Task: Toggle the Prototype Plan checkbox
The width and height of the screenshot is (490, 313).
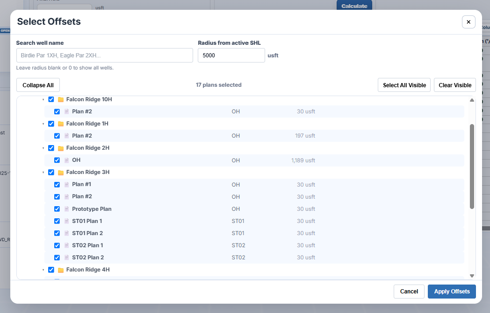Action: [57, 209]
